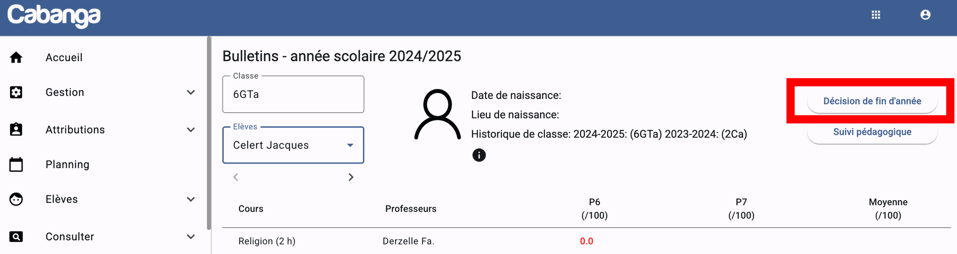Click the Consulter search icon

pos(16,237)
